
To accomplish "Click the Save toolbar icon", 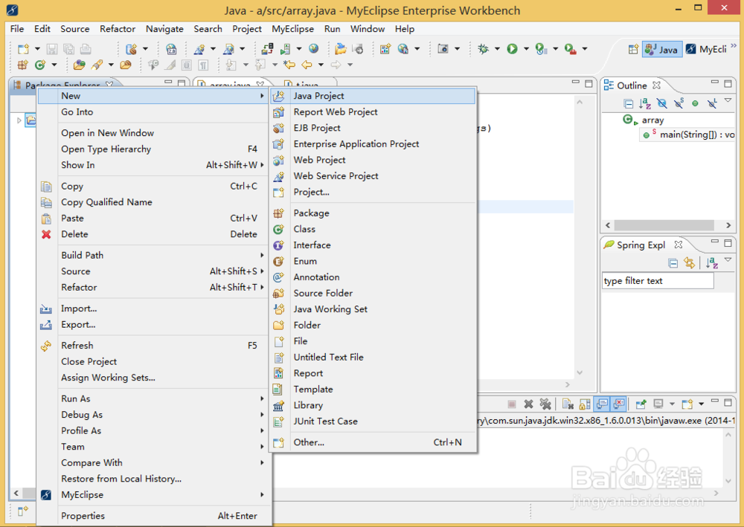I will (52, 49).
